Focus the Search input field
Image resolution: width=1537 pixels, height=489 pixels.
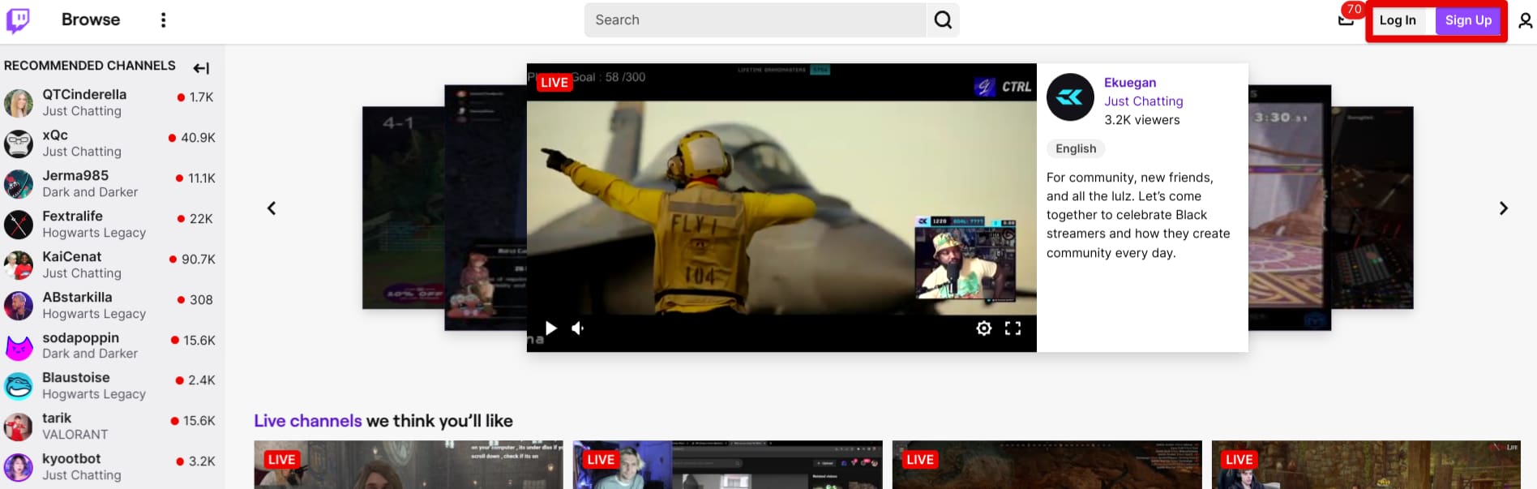click(756, 20)
